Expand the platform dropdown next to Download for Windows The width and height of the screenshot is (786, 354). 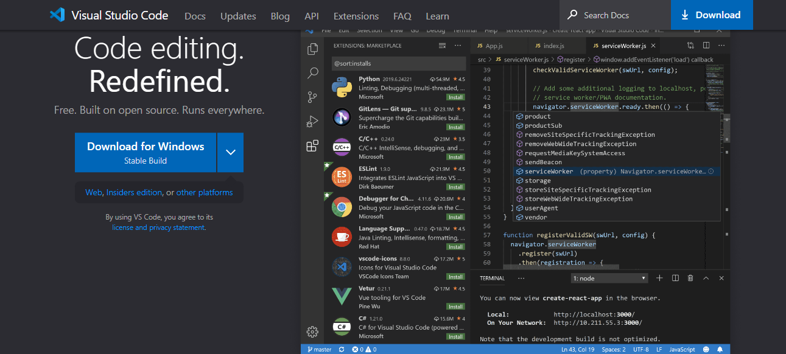pyautogui.click(x=230, y=152)
